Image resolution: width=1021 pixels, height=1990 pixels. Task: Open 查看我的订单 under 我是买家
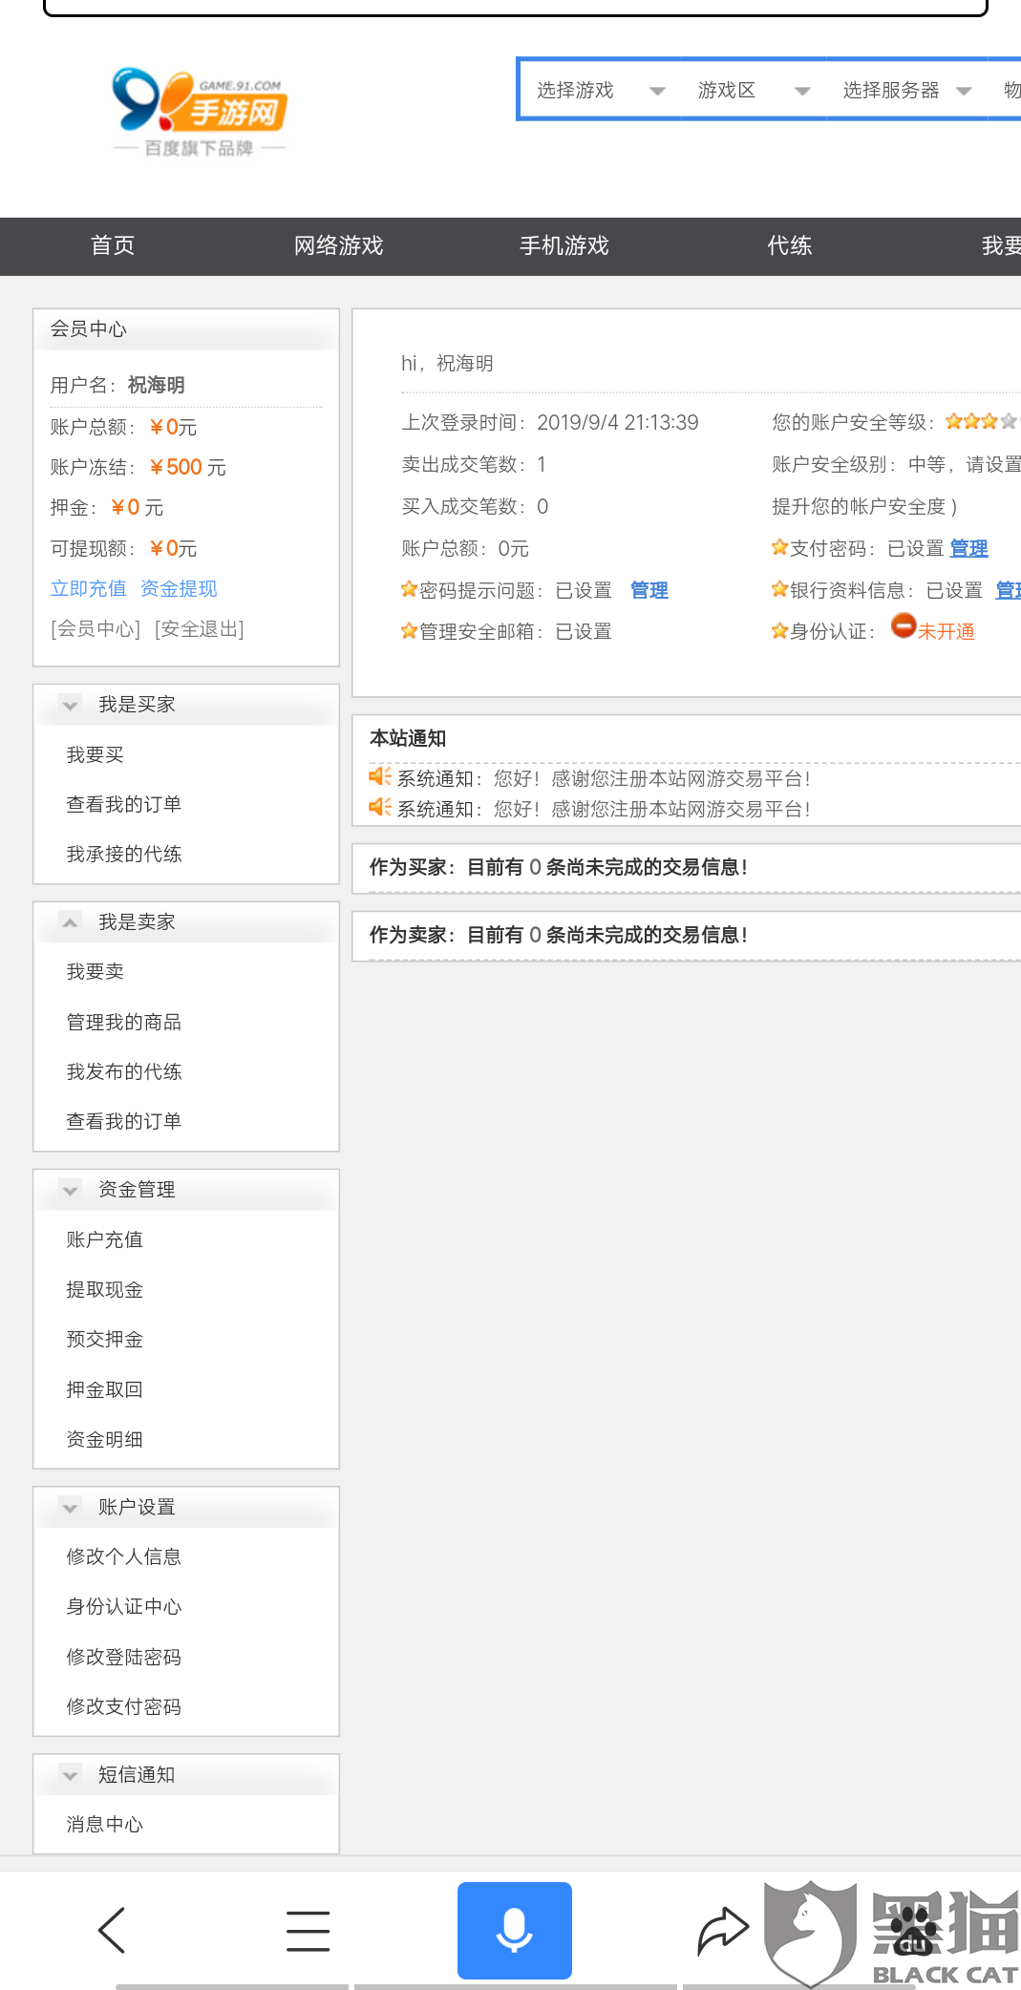124,804
